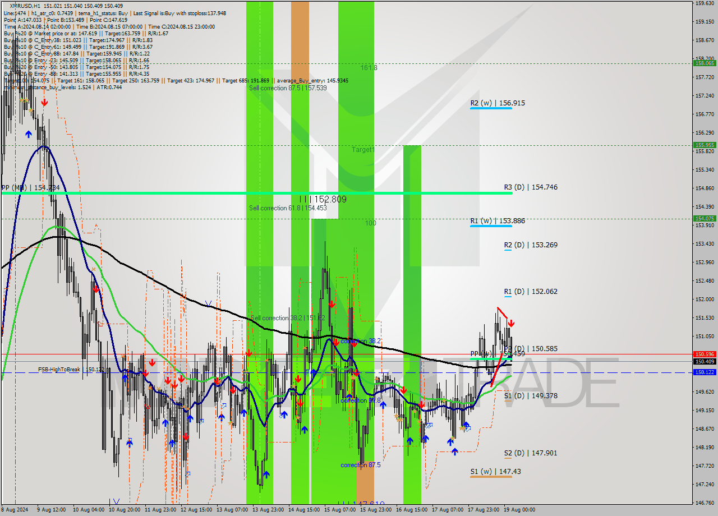
Task: Click the '15 Aug 23:00' time label
Action: click(375, 510)
